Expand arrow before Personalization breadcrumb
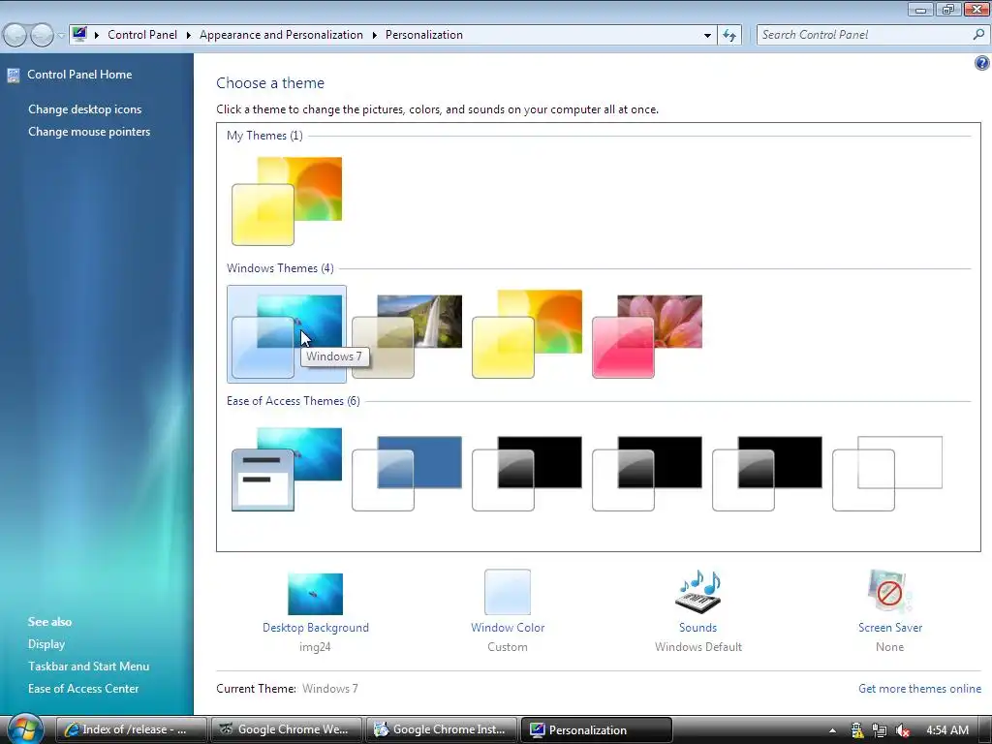Image resolution: width=992 pixels, height=744 pixels. pyautogui.click(x=375, y=35)
